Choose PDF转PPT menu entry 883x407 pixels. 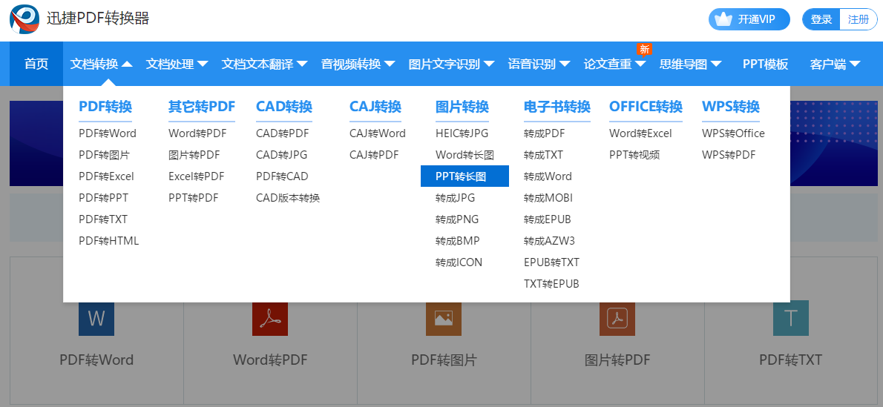tap(104, 198)
